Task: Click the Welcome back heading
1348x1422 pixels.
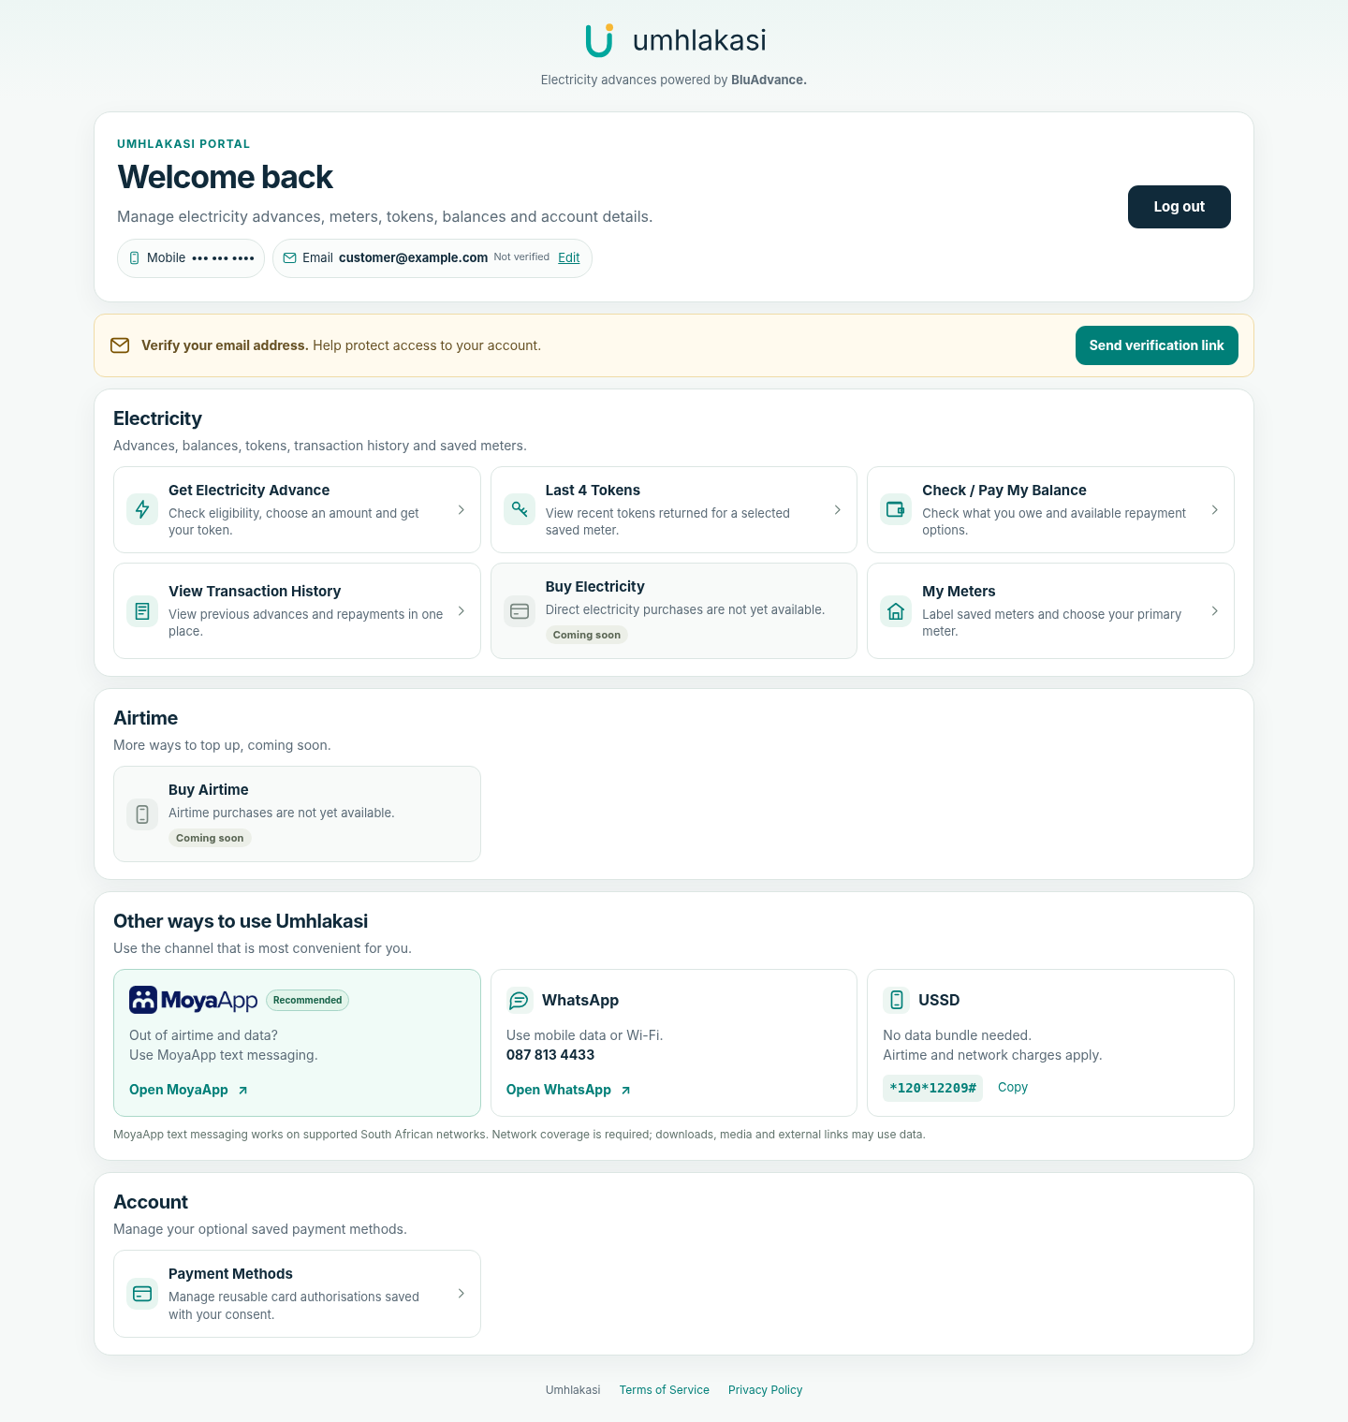Action: pyautogui.click(x=226, y=177)
